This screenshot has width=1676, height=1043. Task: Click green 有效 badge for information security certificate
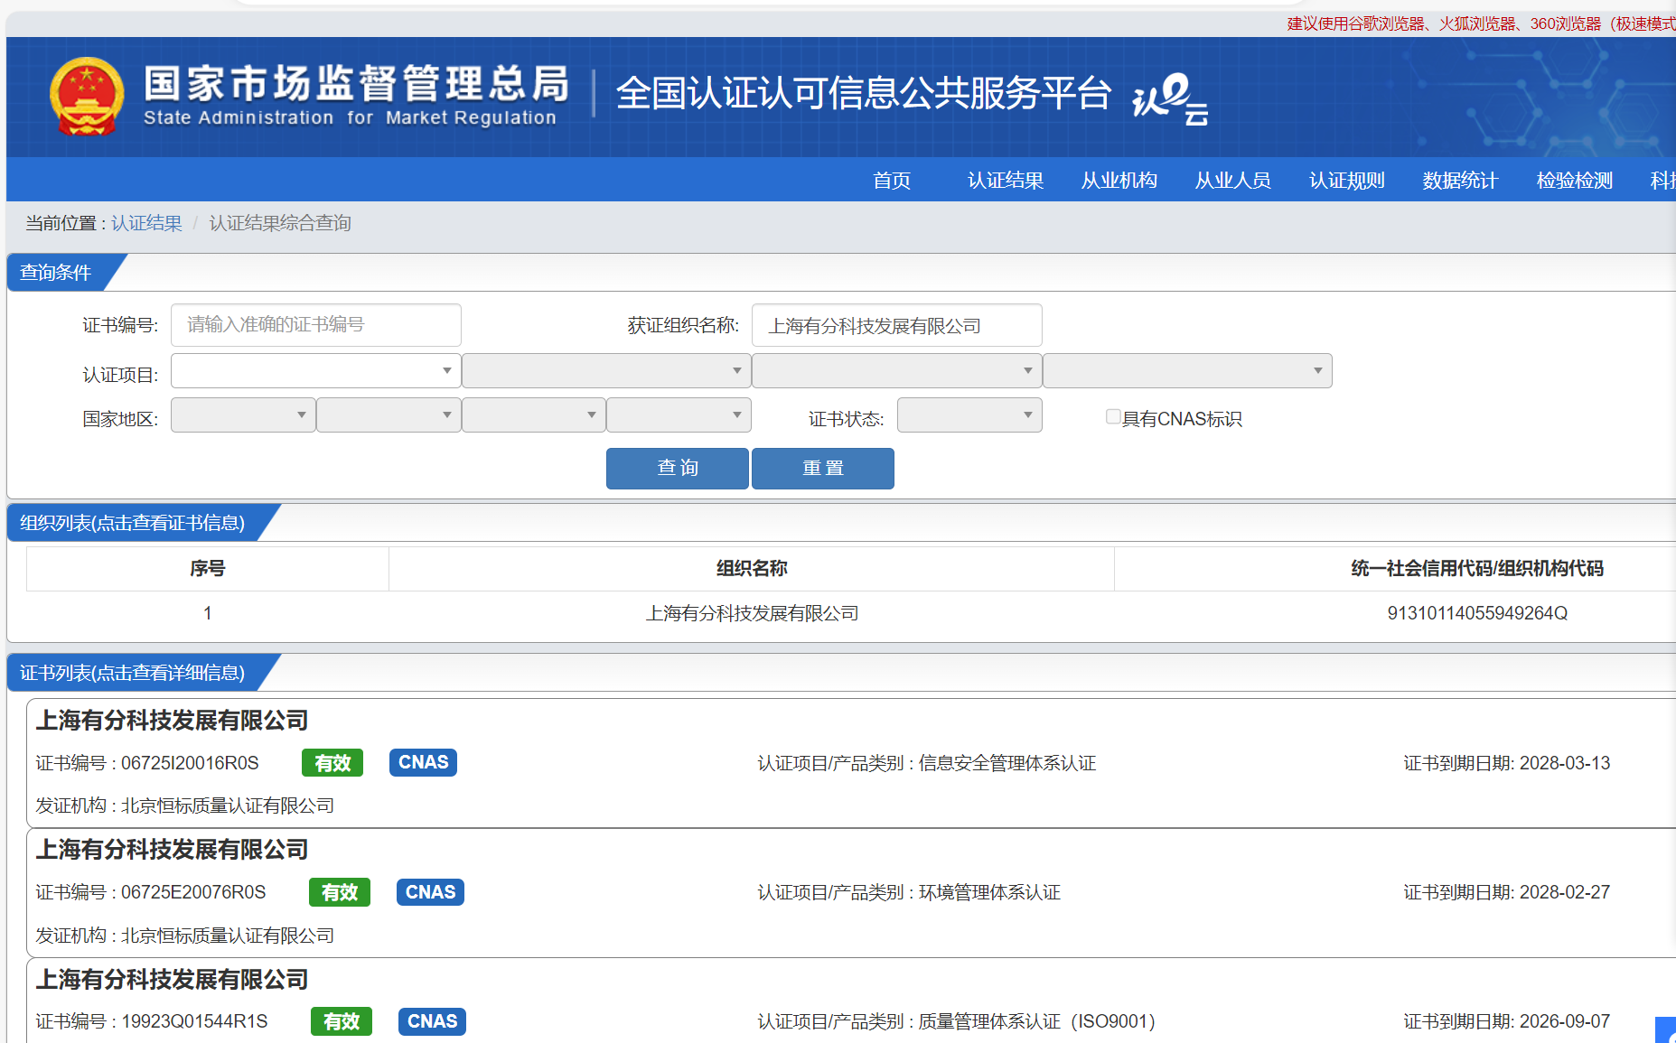point(332,763)
